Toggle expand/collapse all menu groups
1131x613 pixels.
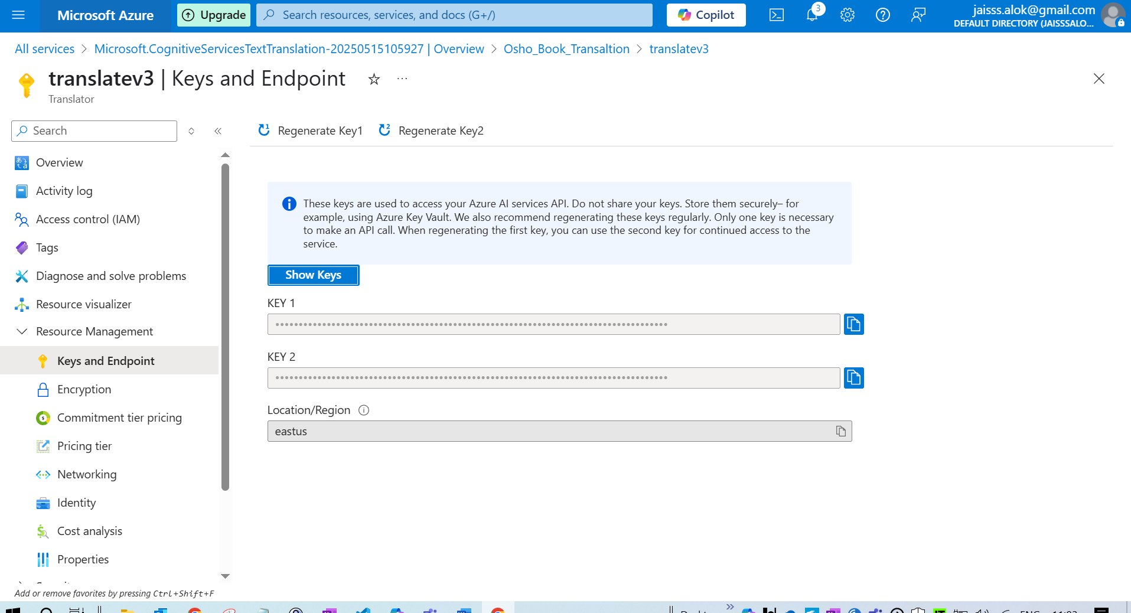pyautogui.click(x=191, y=131)
